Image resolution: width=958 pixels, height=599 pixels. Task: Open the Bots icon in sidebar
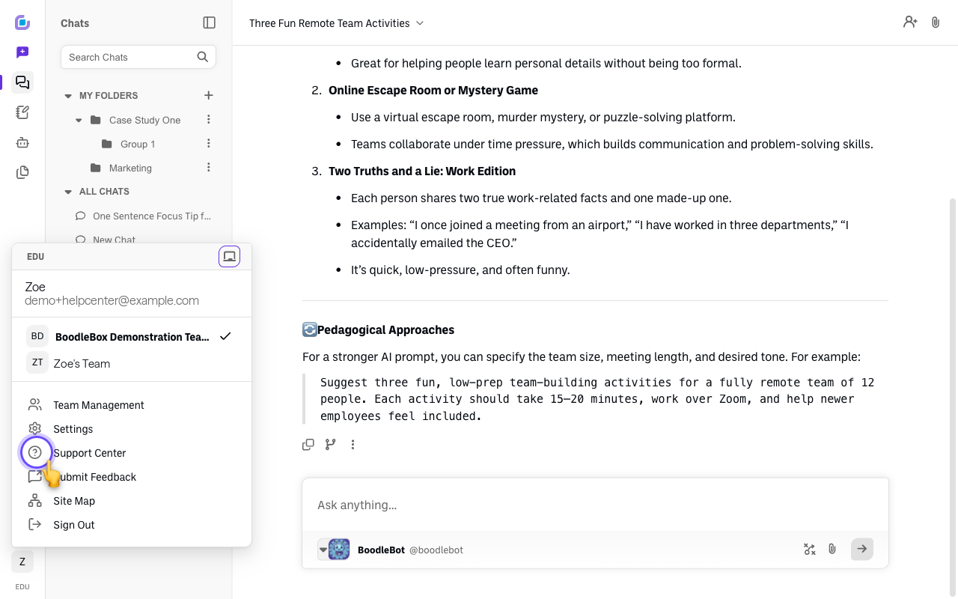coord(22,142)
